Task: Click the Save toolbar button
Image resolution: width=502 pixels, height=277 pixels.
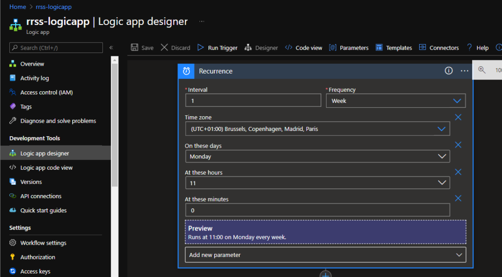Action: tap(142, 48)
